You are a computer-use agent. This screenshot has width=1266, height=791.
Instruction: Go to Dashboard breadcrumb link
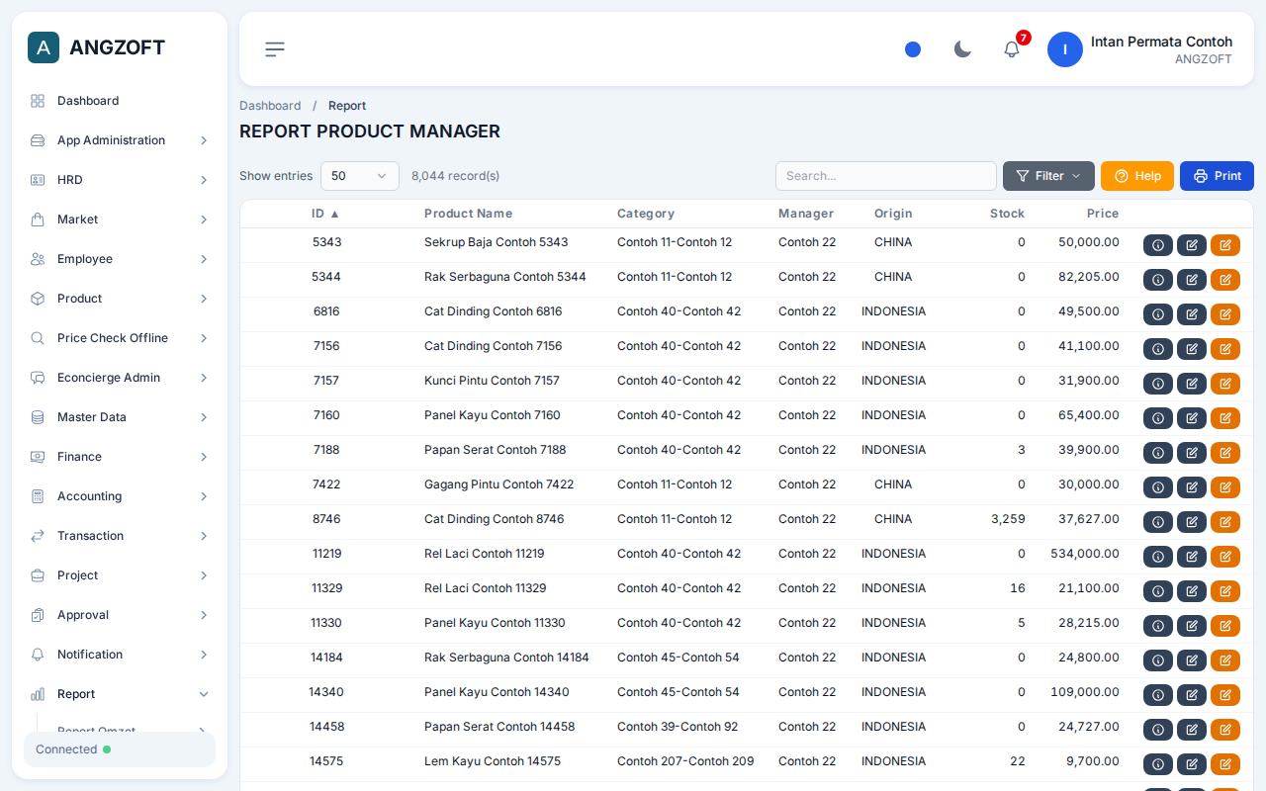point(270,106)
